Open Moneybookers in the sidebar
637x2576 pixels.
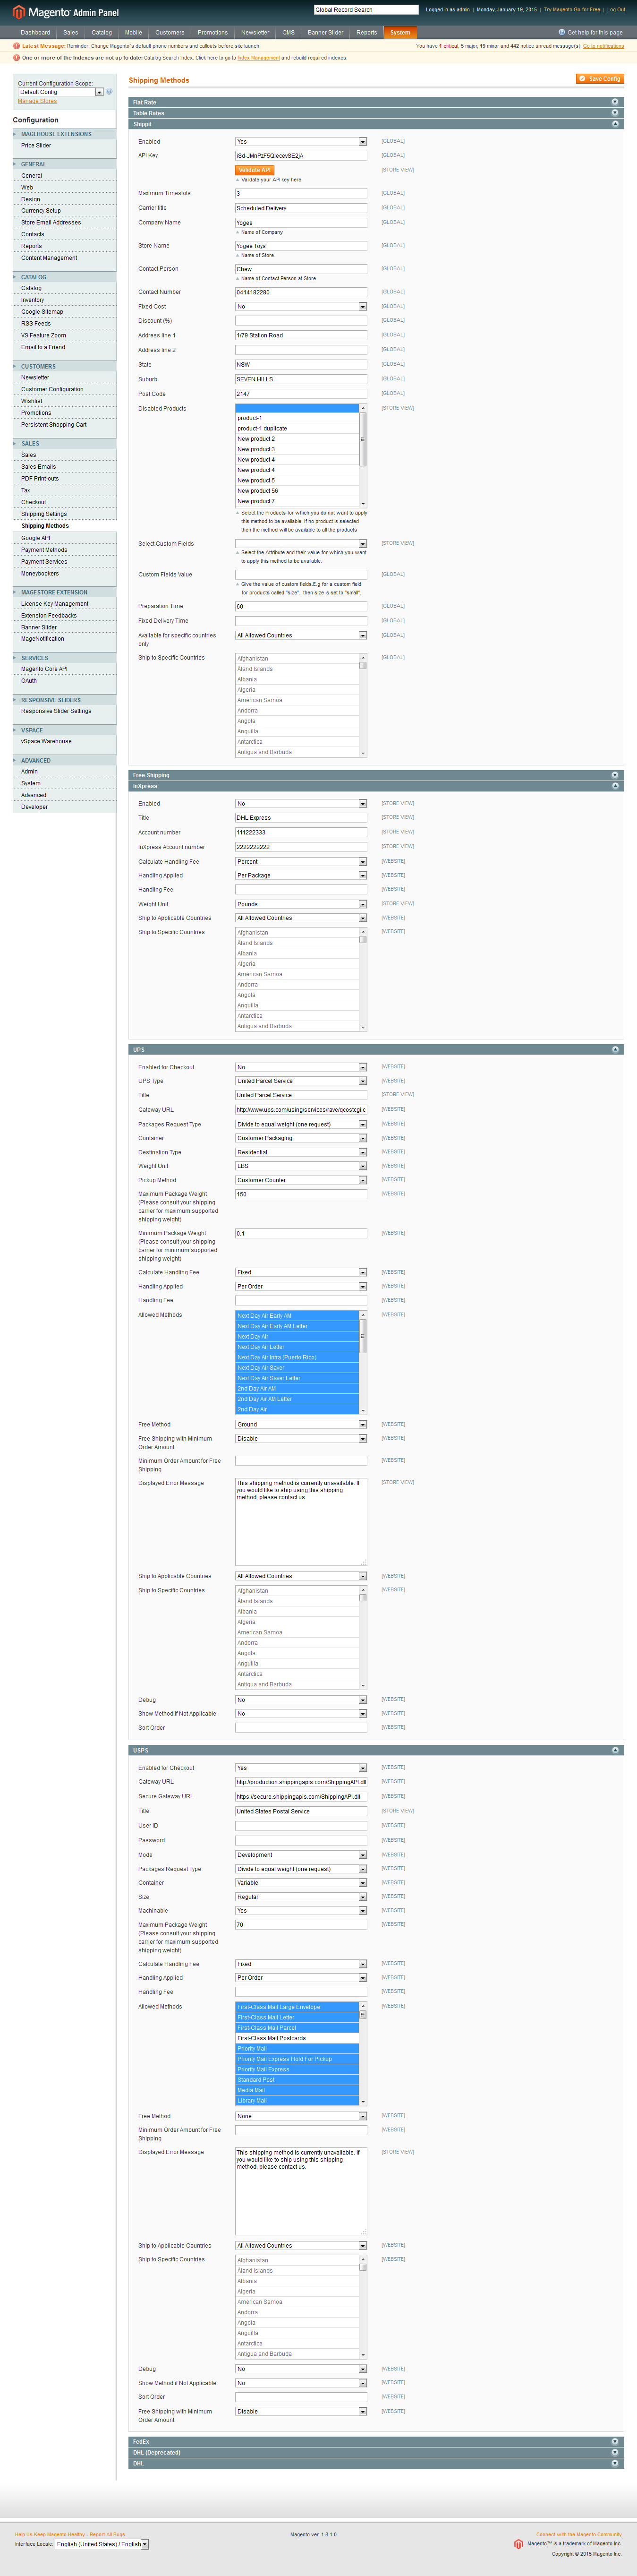point(40,574)
